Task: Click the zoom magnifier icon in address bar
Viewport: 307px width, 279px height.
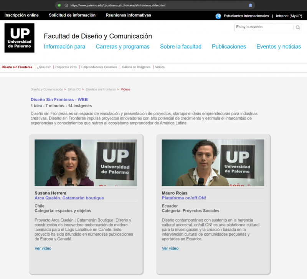Action: coord(66,5)
